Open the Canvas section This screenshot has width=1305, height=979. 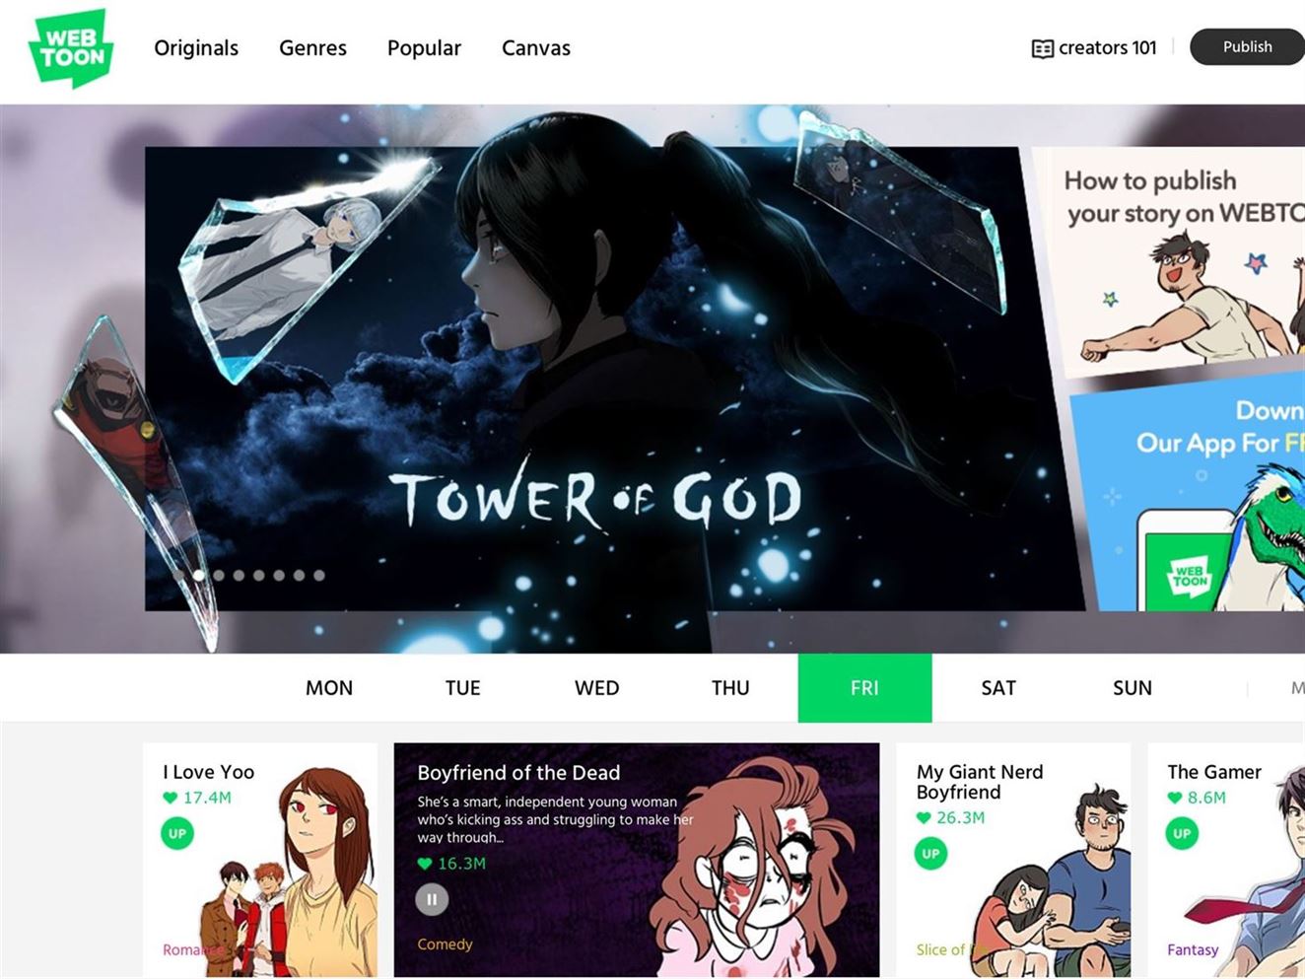pyautogui.click(x=536, y=47)
